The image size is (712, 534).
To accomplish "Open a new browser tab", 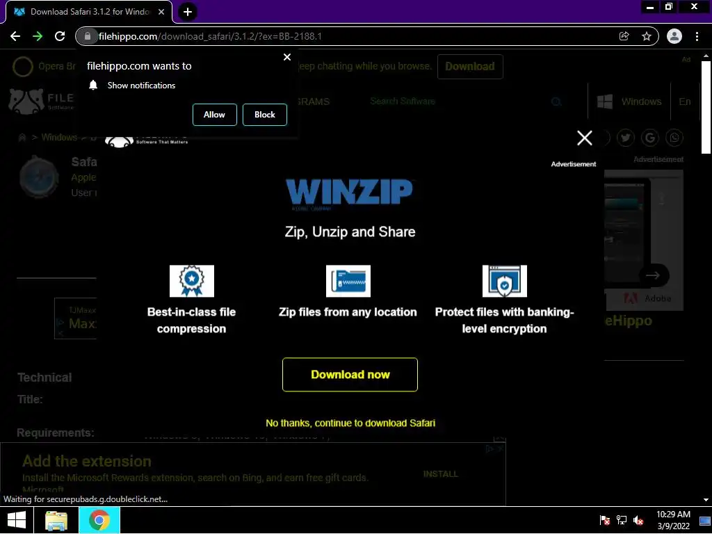I will (x=188, y=12).
